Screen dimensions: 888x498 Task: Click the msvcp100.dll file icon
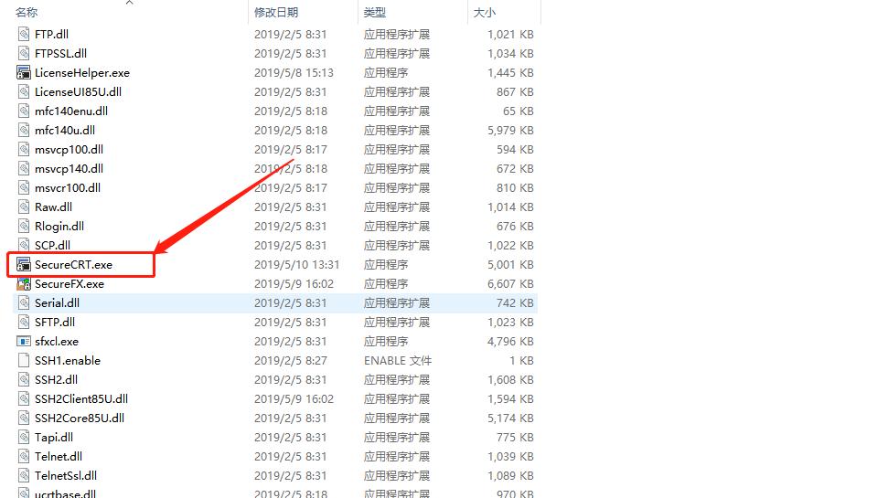point(23,150)
